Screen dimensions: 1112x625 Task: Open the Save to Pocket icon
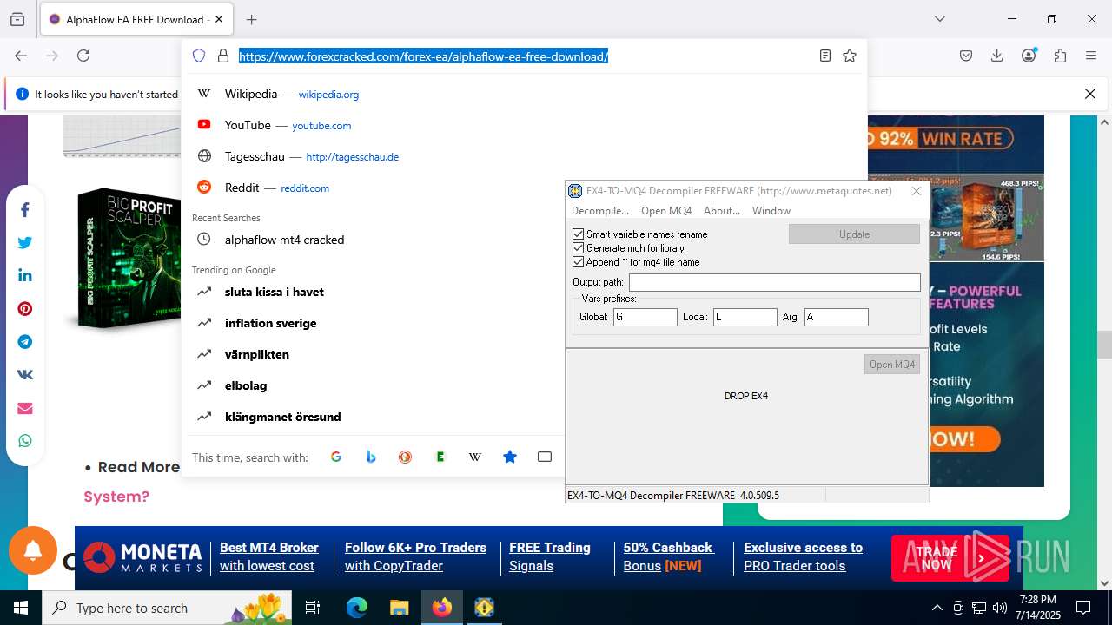click(x=966, y=56)
